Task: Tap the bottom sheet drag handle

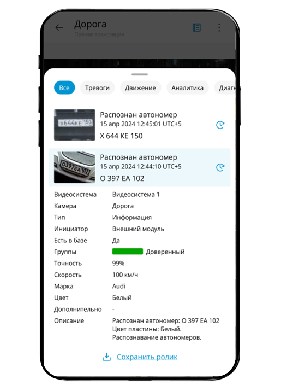Action: tap(140, 74)
